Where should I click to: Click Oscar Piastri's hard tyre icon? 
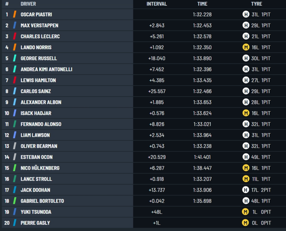pos(246,14)
